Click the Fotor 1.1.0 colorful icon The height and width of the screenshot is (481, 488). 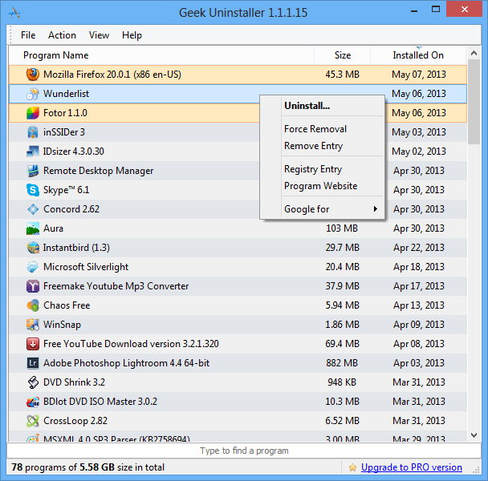click(x=33, y=113)
